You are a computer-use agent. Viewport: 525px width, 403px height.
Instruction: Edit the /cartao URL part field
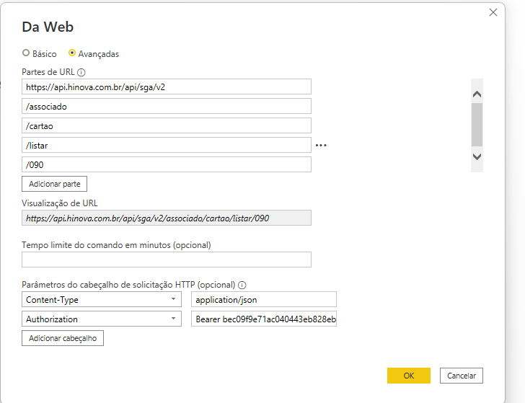click(x=167, y=125)
